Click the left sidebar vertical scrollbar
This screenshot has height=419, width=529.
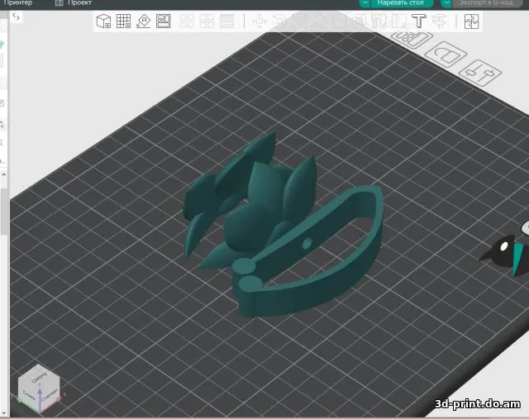tap(3, 212)
